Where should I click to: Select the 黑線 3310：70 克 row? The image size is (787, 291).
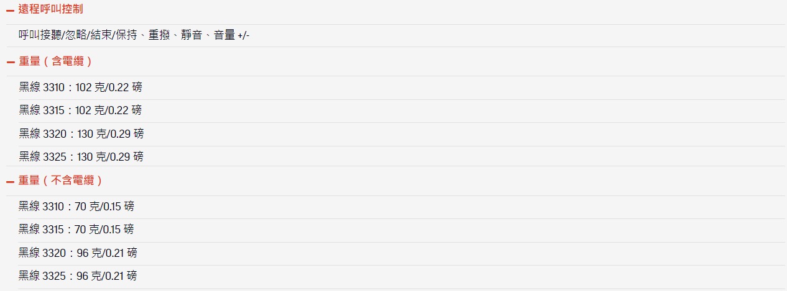click(402, 207)
